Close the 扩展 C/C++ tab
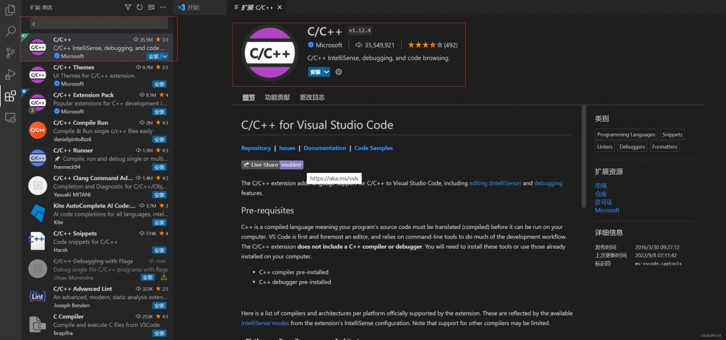This screenshot has height=340, width=726. pos(280,7)
